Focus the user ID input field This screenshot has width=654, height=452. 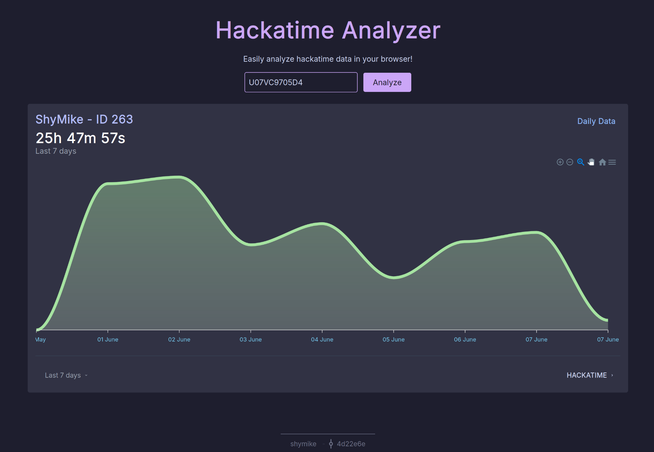tap(301, 82)
